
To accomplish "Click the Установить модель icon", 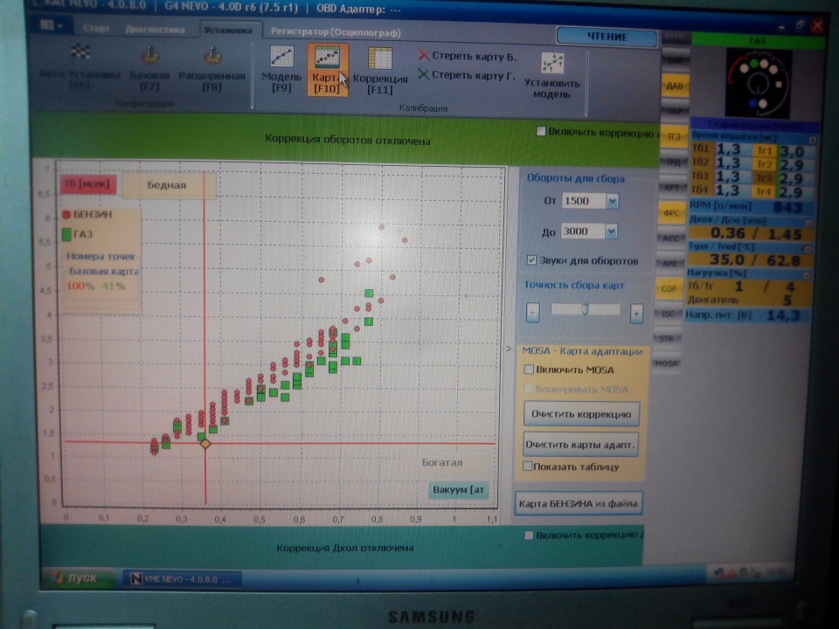I will coord(552,73).
